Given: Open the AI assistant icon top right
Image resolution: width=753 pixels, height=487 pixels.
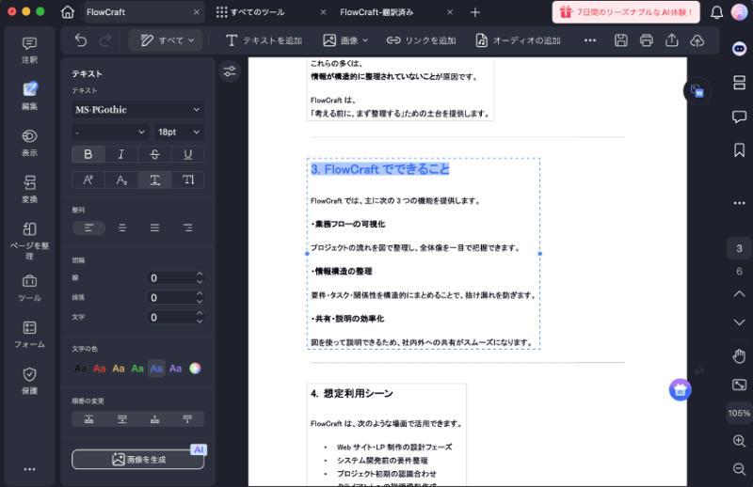Looking at the screenshot, I should point(739,49).
